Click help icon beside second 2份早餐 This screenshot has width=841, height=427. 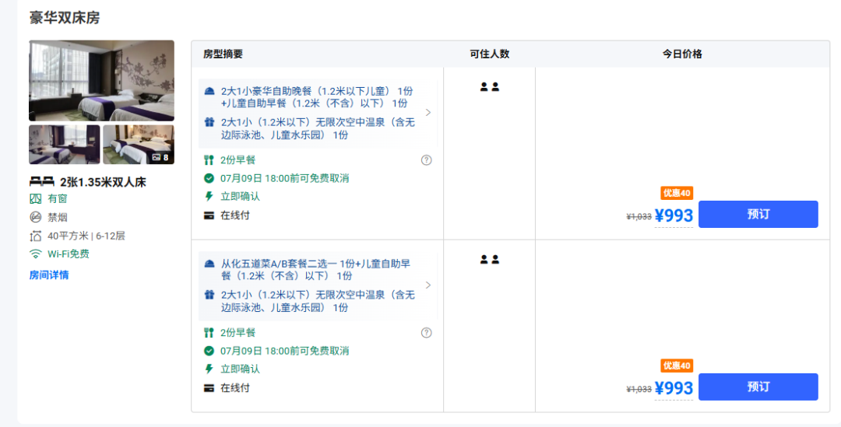427,333
